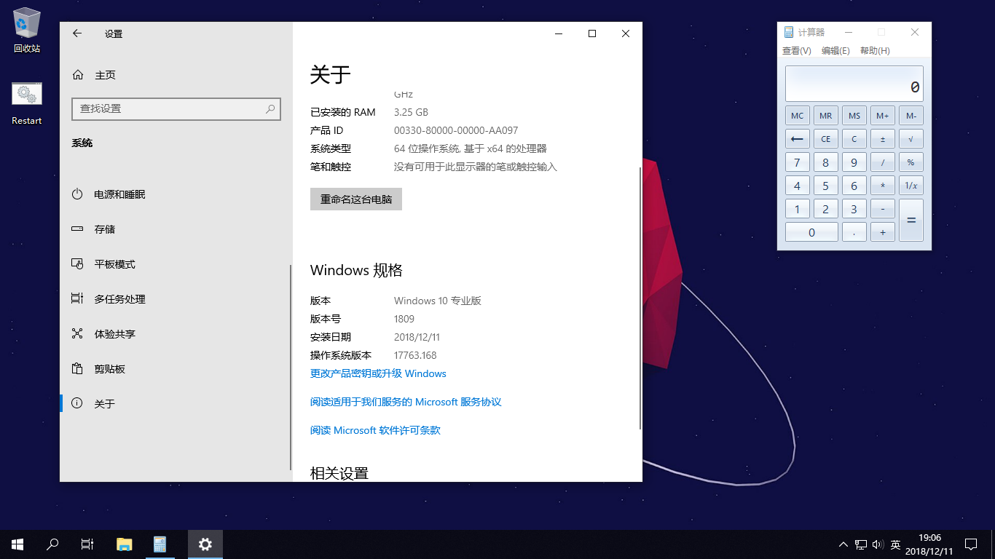This screenshot has height=559, width=995.
Task: Select 多任务处理 multitasking item
Action: pyautogui.click(x=119, y=299)
